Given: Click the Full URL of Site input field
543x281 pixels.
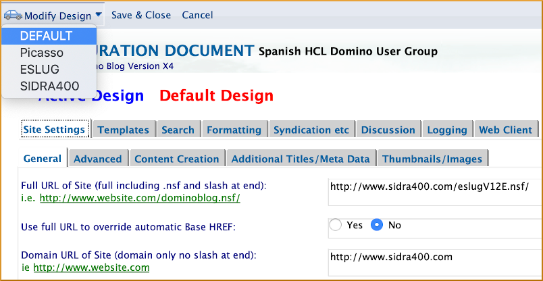Looking at the screenshot, I should 432,192.
